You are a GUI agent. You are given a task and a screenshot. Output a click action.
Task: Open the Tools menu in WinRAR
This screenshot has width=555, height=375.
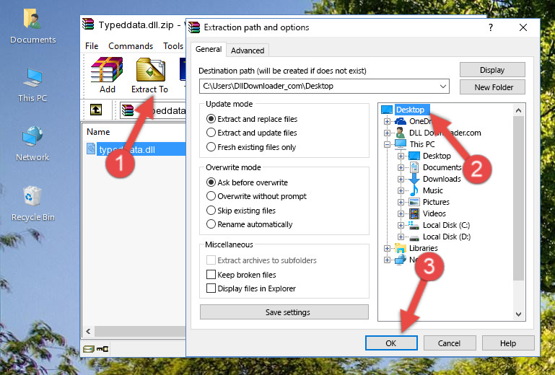coord(173,46)
